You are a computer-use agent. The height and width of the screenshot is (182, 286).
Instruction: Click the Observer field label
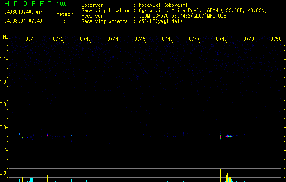click(x=92, y=5)
